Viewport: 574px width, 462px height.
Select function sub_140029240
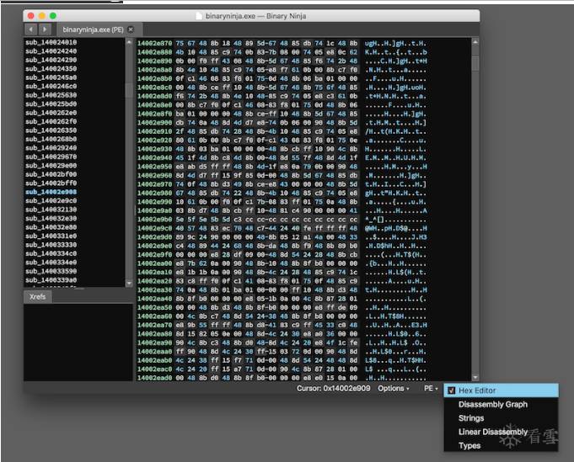[51, 147]
